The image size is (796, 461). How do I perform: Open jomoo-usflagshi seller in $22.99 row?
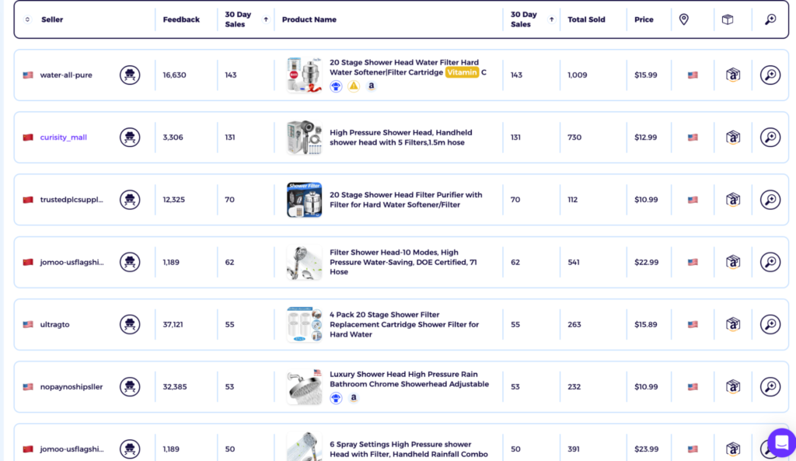pos(72,262)
